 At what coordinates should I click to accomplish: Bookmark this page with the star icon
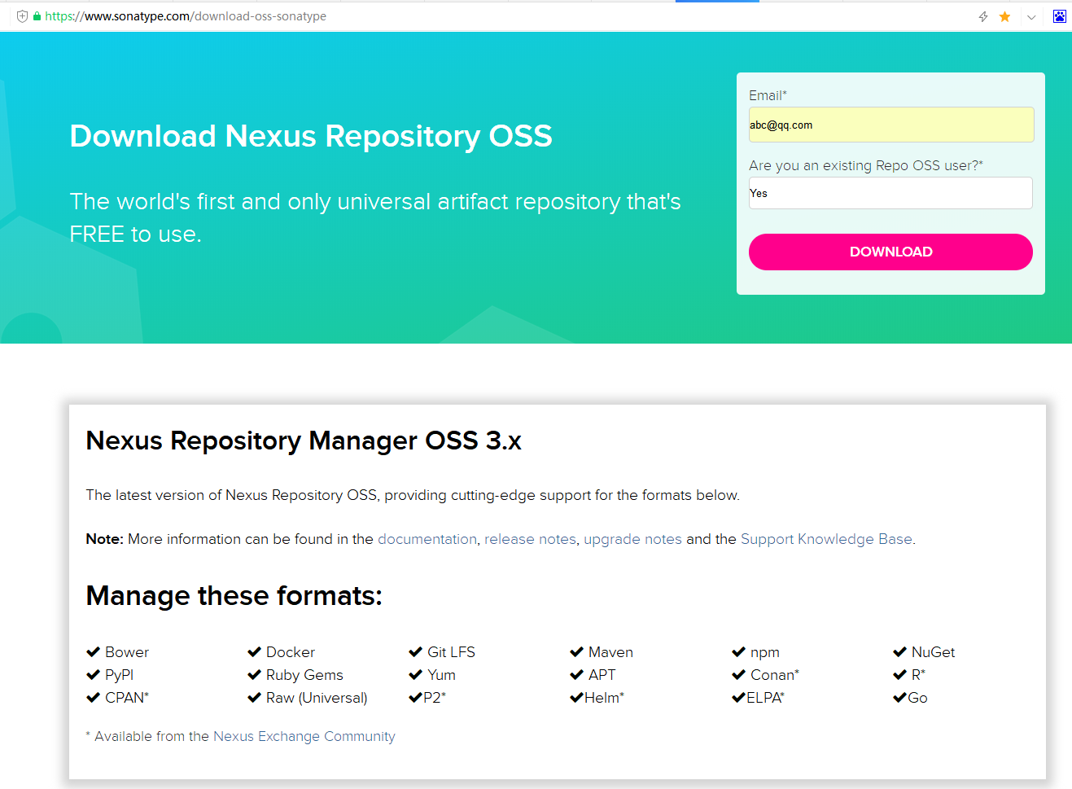tap(1005, 16)
